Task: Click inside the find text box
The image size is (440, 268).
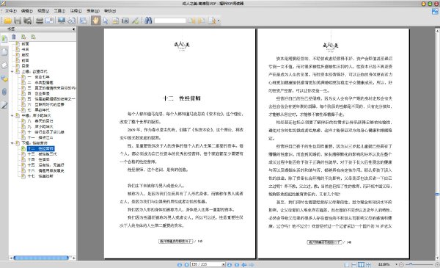Action: pos(170,21)
